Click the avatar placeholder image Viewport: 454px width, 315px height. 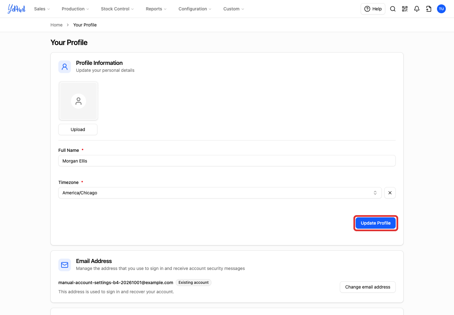pos(78,101)
